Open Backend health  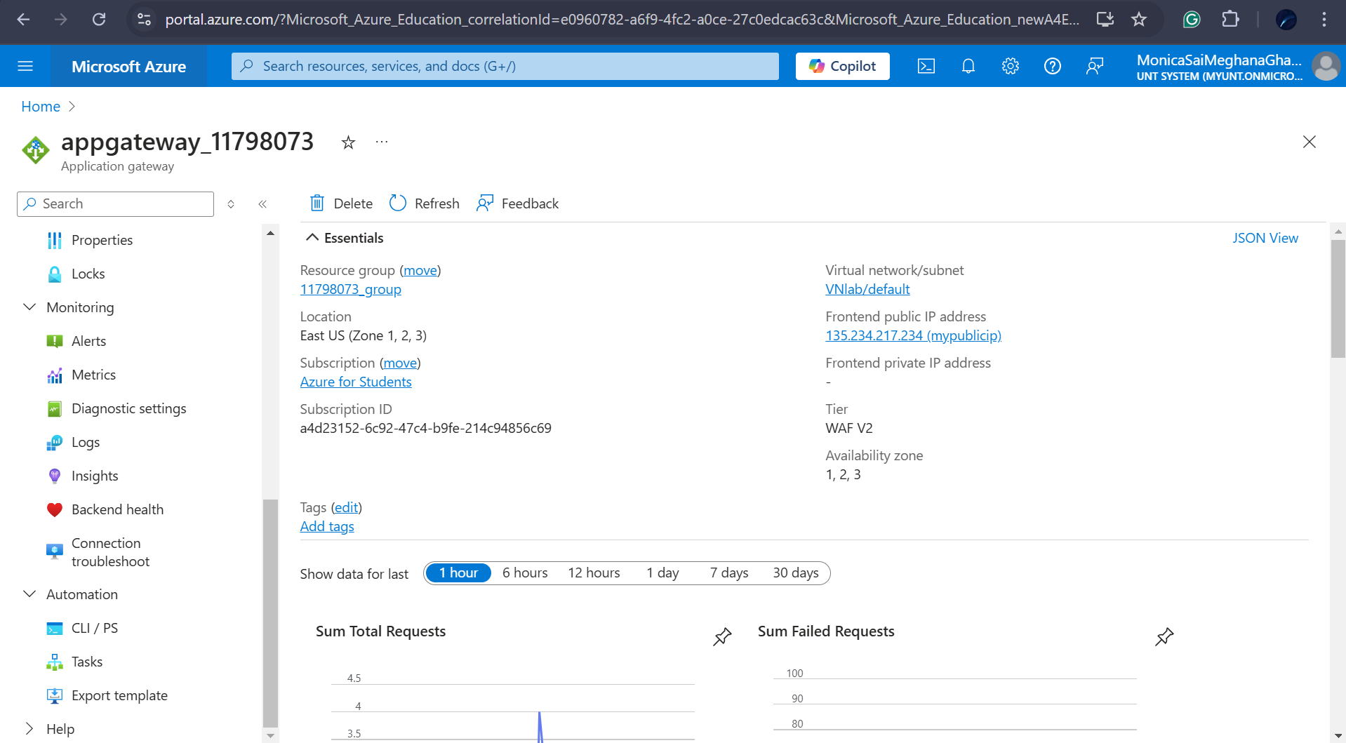pyautogui.click(x=117, y=509)
